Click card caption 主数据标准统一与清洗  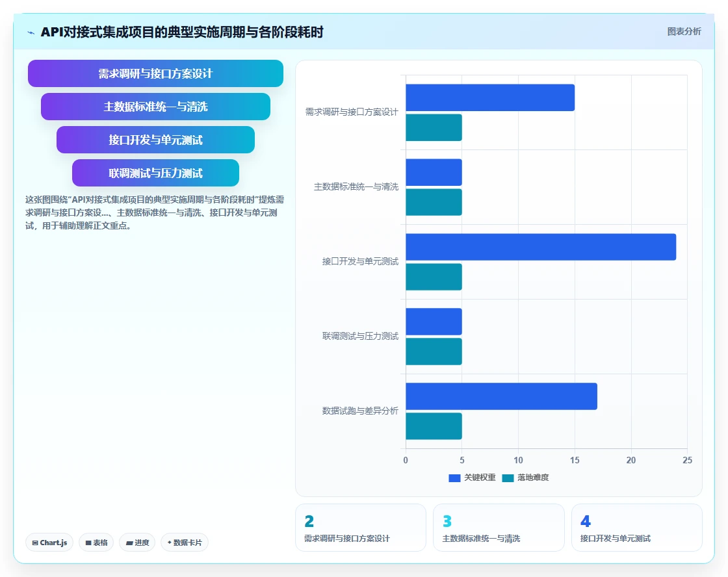click(x=481, y=539)
